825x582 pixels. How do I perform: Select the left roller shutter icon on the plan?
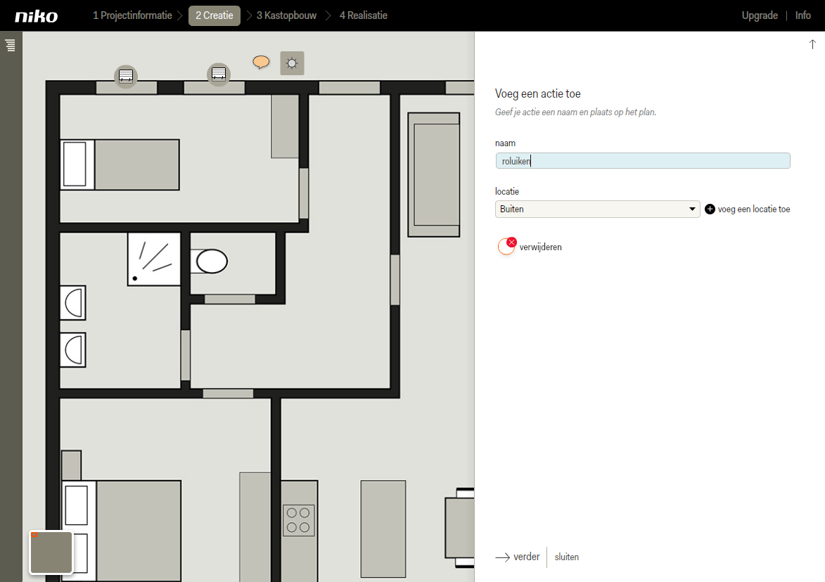tap(126, 76)
